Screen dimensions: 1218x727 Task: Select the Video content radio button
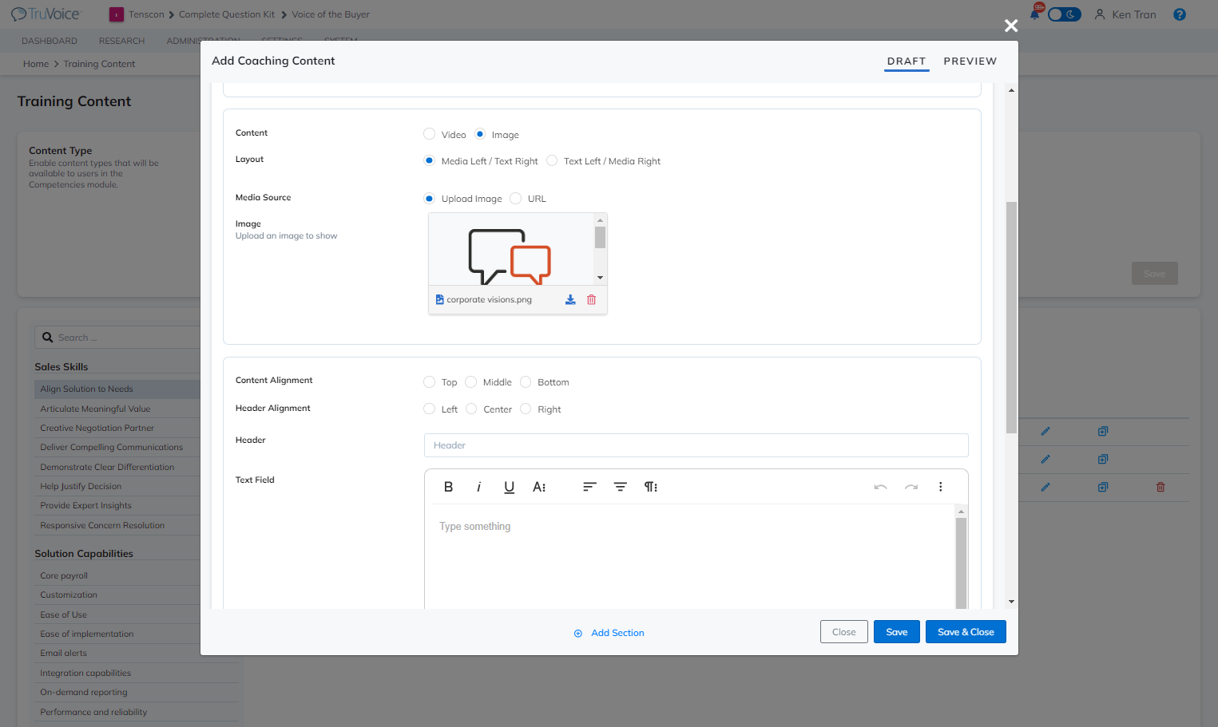pos(430,134)
